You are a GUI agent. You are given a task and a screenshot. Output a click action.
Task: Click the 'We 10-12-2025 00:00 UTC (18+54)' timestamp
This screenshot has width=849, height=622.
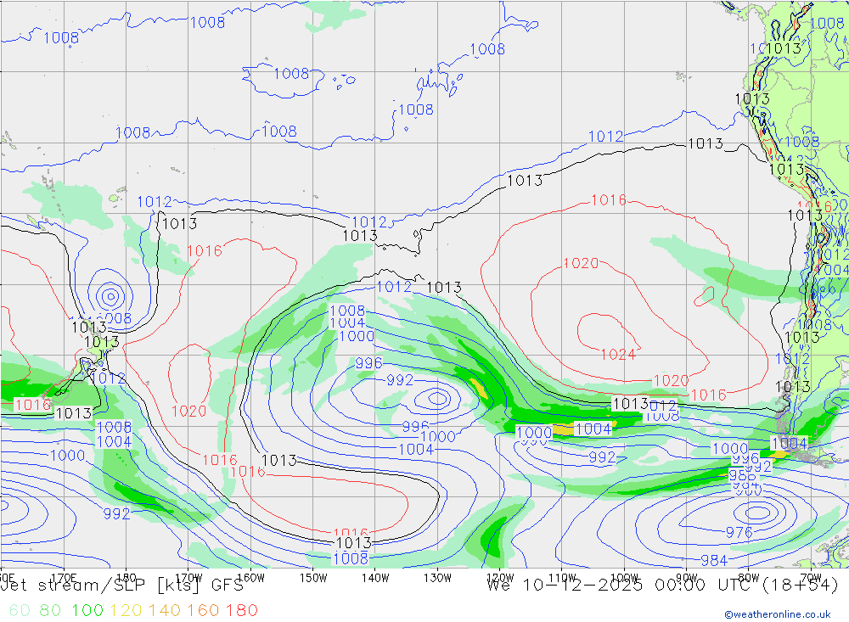pos(662,586)
